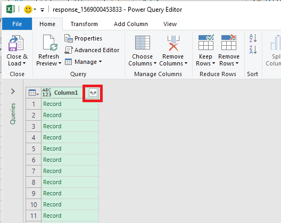Click the vertical Queries pane label
The width and height of the screenshot is (281, 223).
point(13,113)
